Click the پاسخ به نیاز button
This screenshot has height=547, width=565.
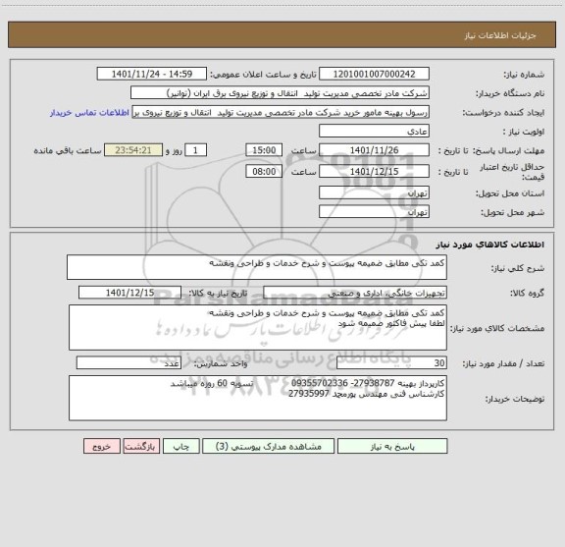392,446
